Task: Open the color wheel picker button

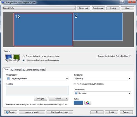Action: (x=88, y=103)
